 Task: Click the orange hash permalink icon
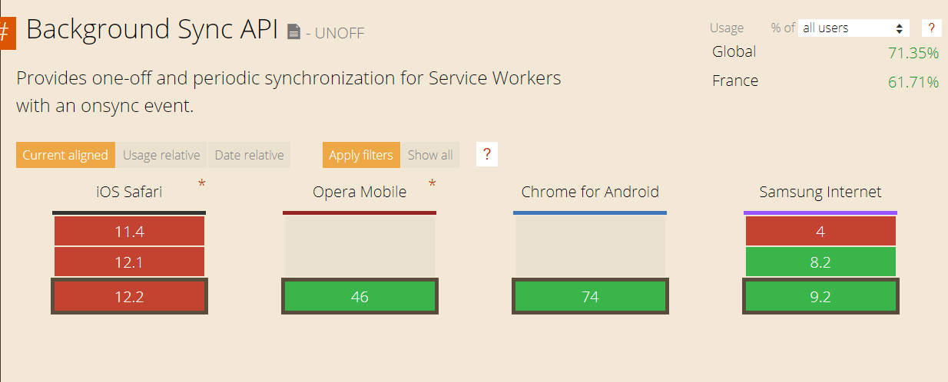7,32
